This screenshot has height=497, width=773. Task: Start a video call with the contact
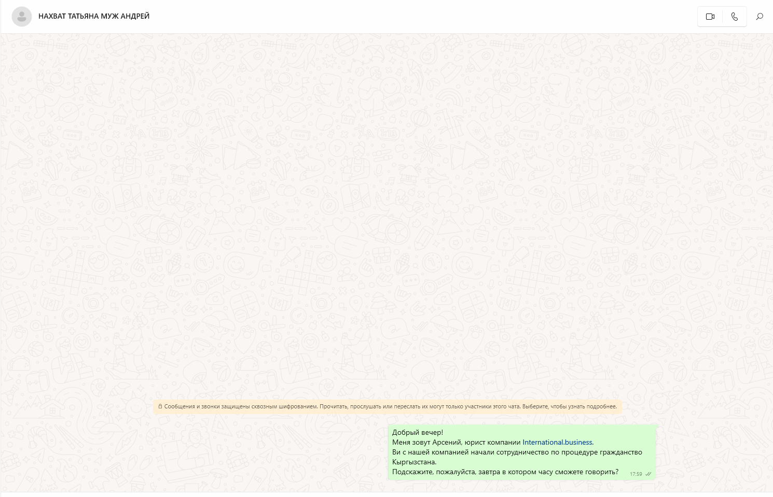point(710,17)
